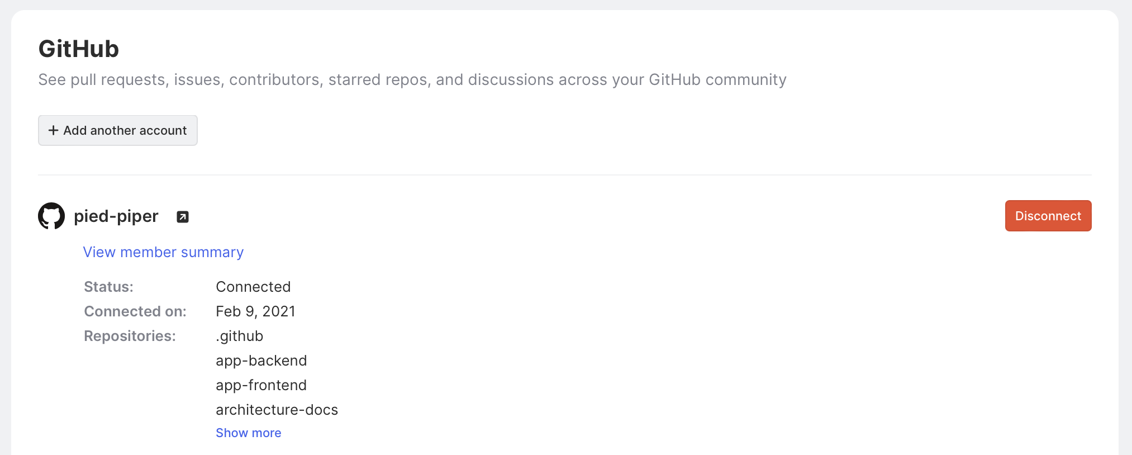Click the Status label
1132x455 pixels.
(x=108, y=287)
